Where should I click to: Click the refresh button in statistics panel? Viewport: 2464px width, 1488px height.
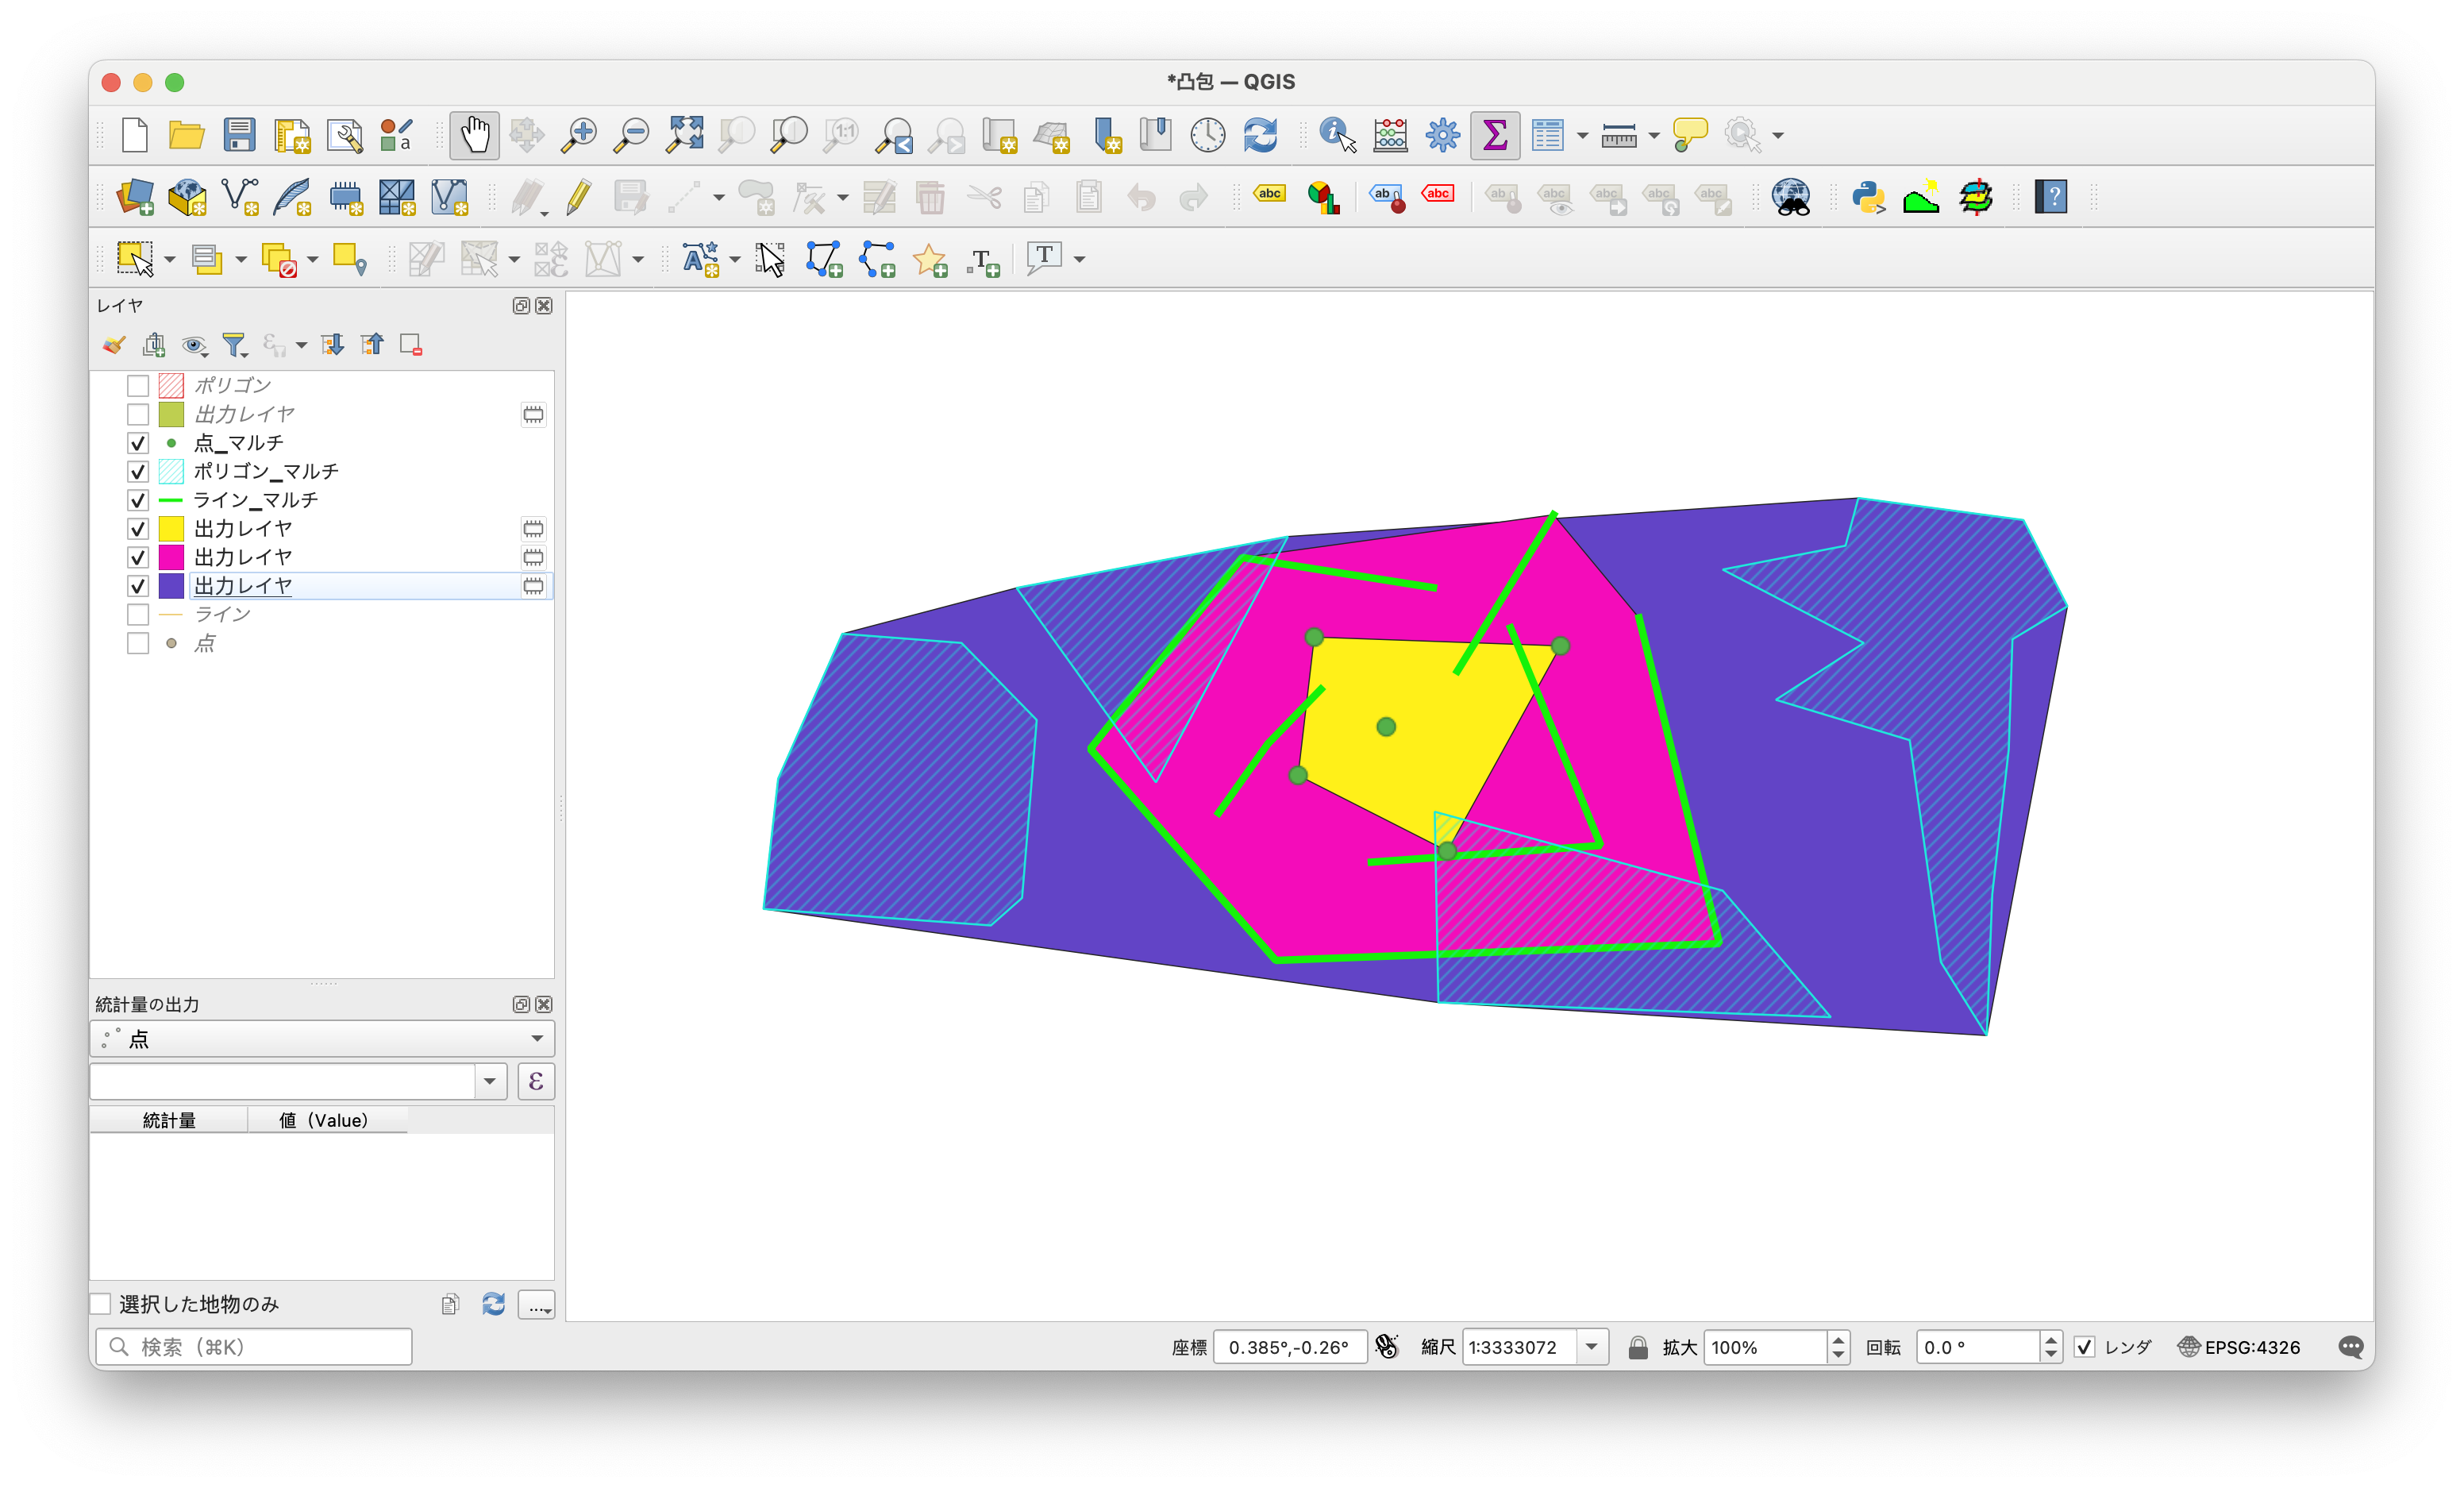point(493,1304)
